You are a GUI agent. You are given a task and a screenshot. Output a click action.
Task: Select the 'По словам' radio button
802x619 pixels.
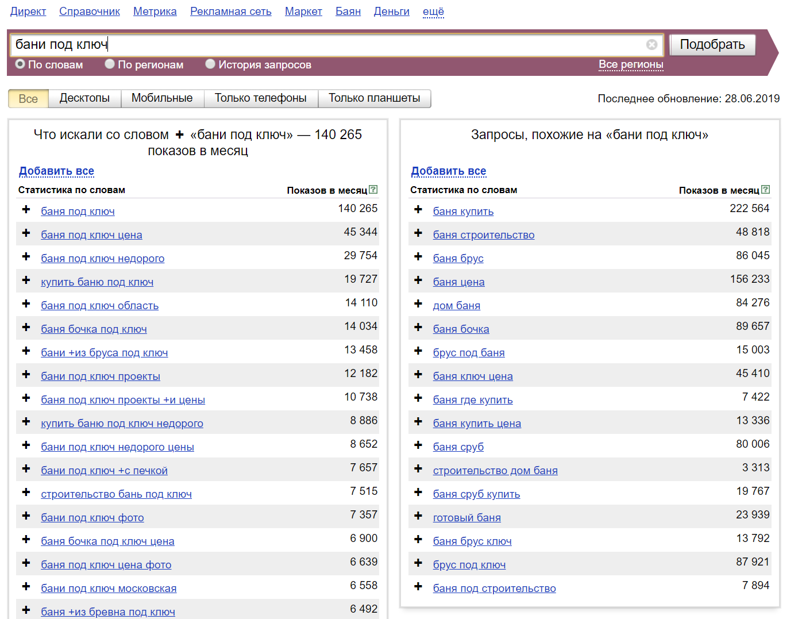tap(20, 64)
